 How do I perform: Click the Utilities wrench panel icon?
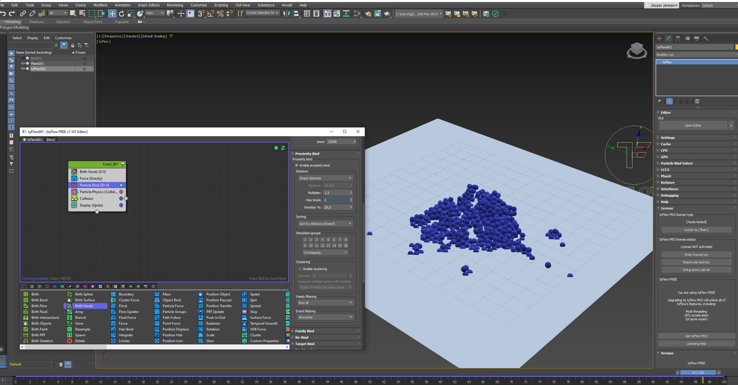click(706, 38)
